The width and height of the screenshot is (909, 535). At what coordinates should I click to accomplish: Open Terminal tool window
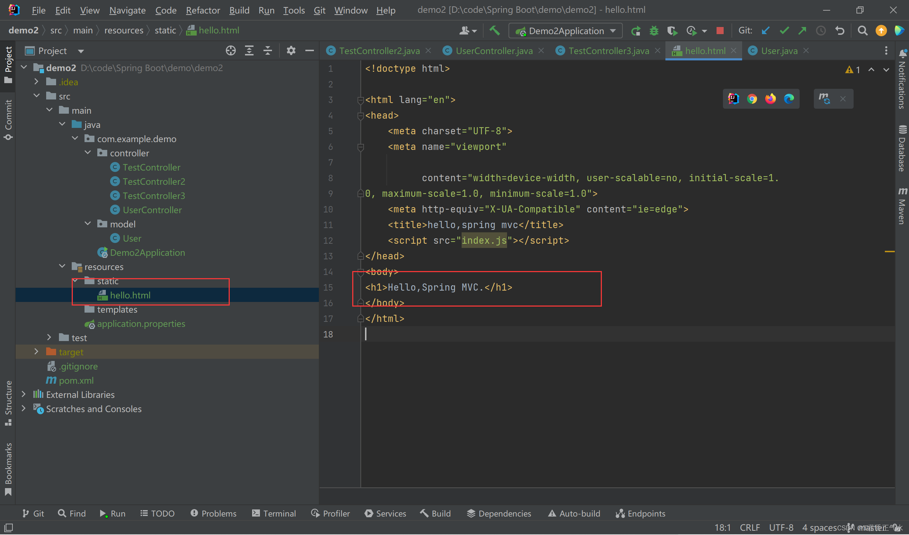click(274, 513)
